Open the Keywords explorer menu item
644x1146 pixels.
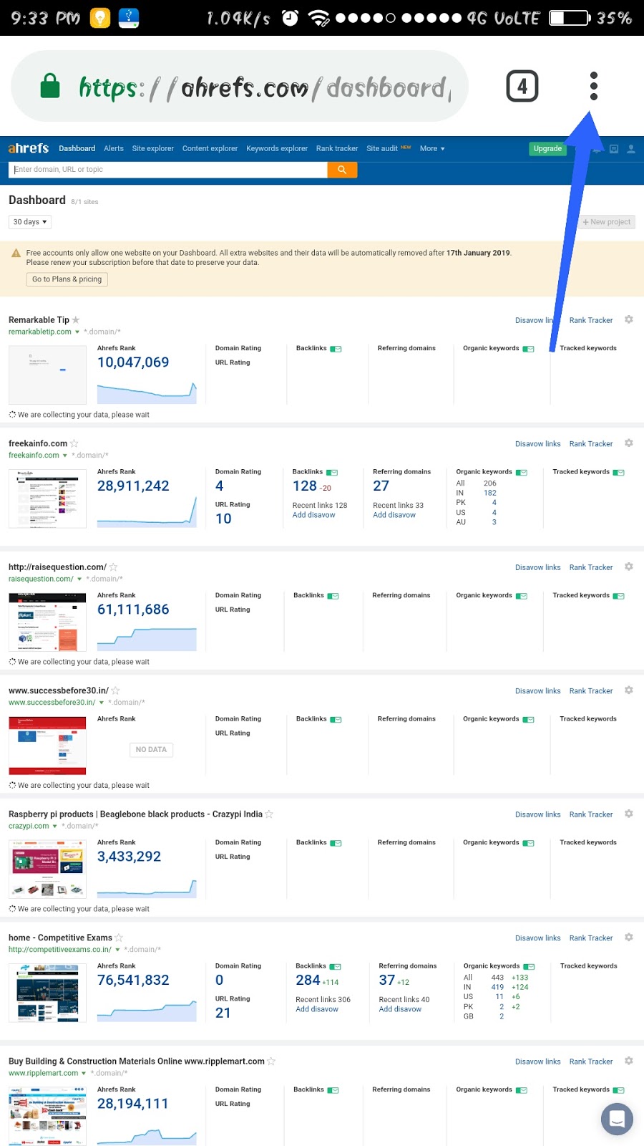click(x=276, y=149)
